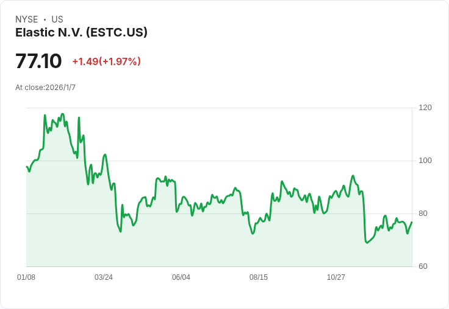Click the 120 price axis label
This screenshot has height=309, width=449.
(x=425, y=108)
